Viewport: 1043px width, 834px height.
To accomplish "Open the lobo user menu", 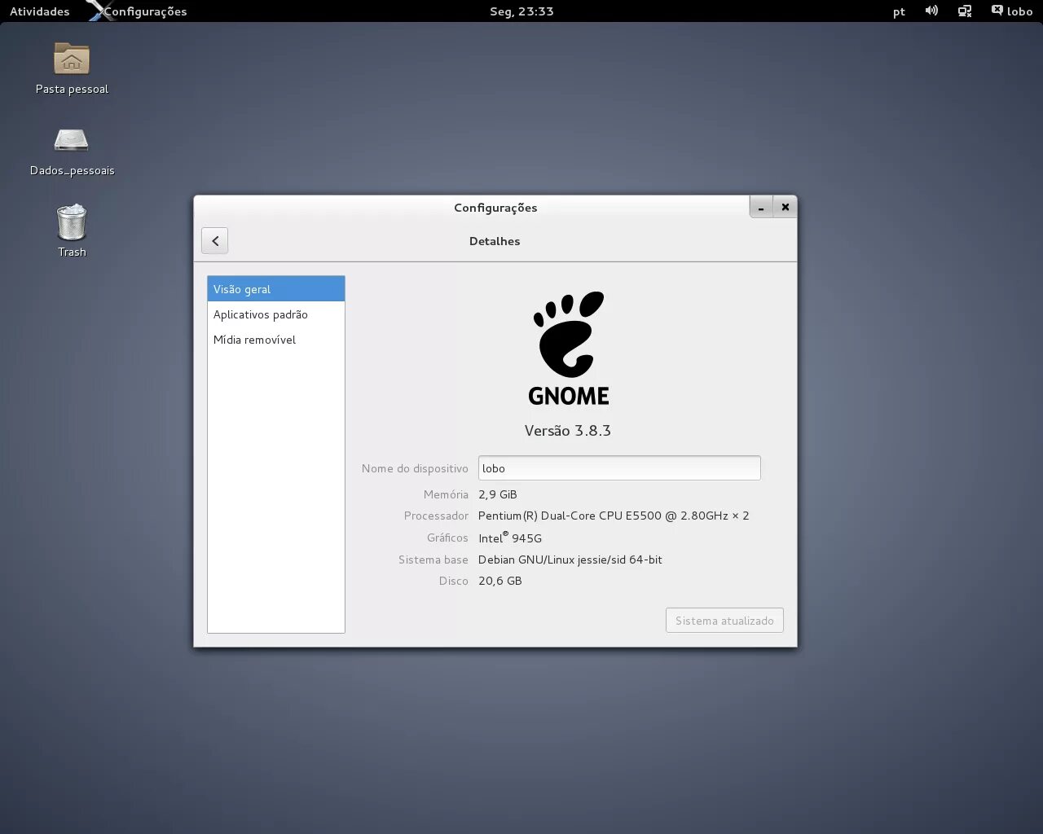I will pyautogui.click(x=1012, y=11).
